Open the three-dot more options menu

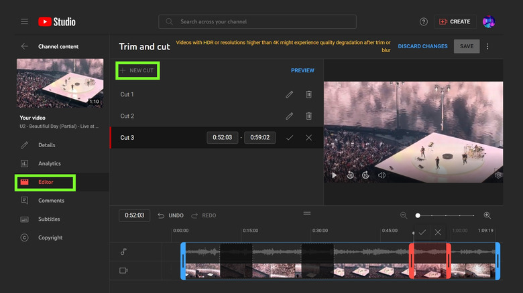coord(487,47)
